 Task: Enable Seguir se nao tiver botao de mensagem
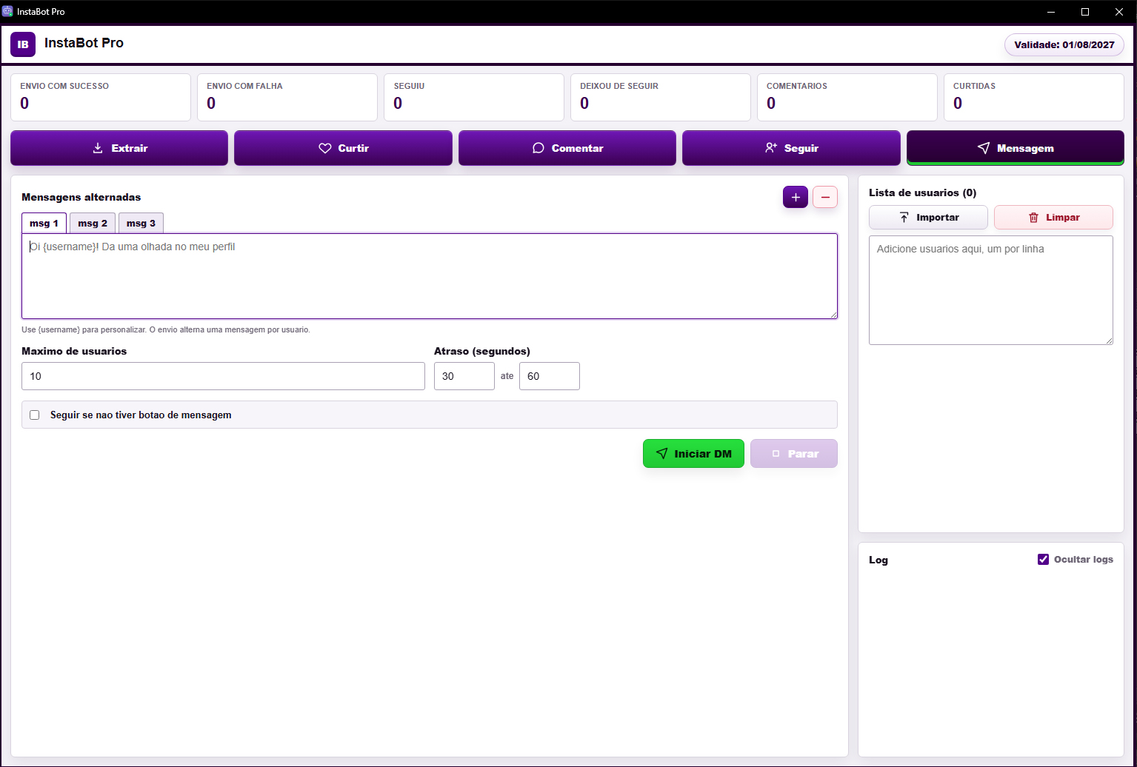tap(34, 415)
